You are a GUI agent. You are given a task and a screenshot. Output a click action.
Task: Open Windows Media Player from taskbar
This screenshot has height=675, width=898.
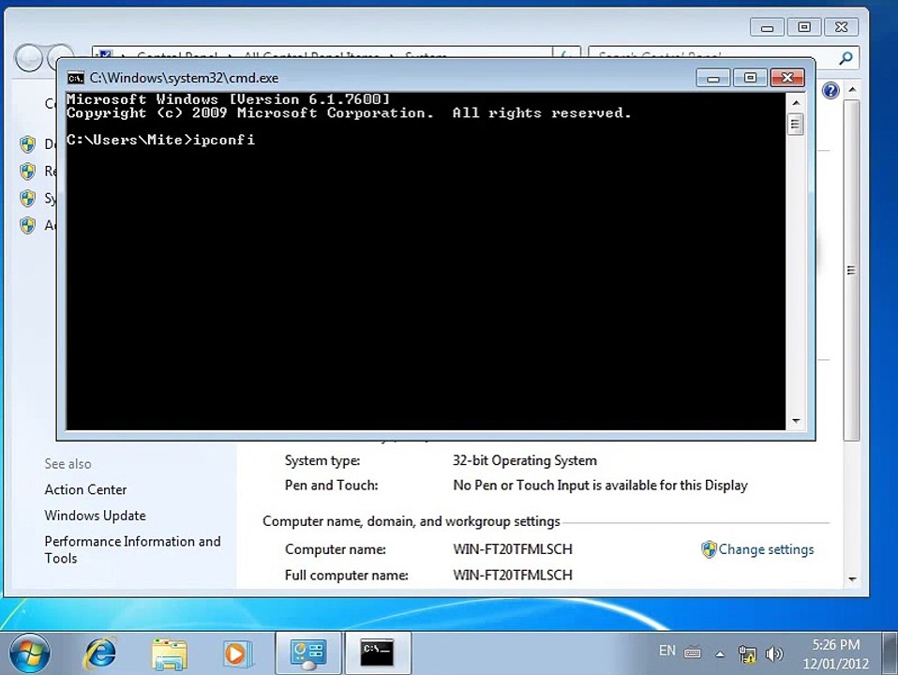(x=238, y=653)
